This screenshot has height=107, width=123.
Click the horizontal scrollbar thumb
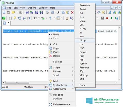(x=17, y=83)
